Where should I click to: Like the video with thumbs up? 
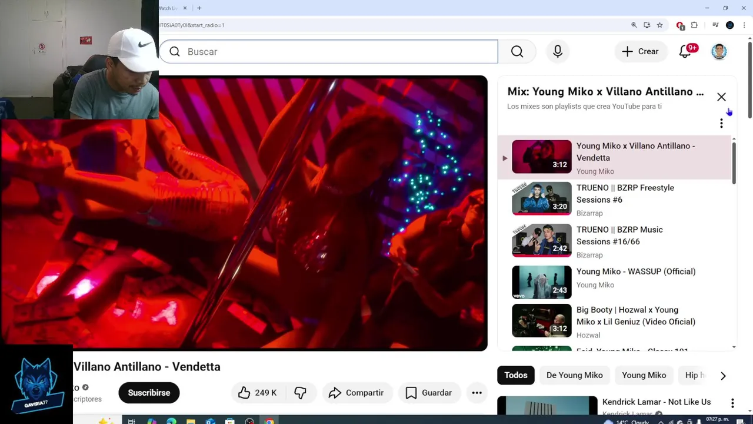(257, 393)
